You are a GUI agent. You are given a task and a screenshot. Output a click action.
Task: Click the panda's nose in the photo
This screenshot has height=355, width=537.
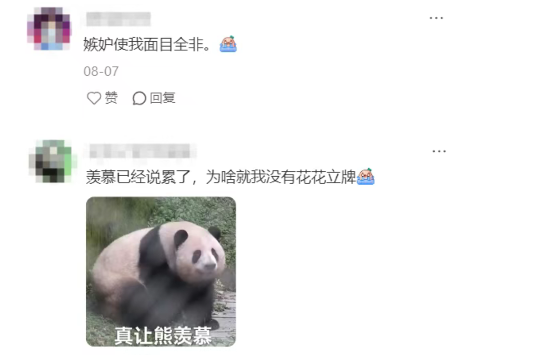coord(209,265)
